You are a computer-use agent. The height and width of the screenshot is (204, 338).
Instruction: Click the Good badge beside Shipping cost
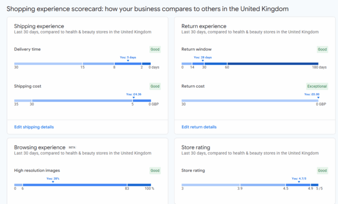[x=155, y=86]
